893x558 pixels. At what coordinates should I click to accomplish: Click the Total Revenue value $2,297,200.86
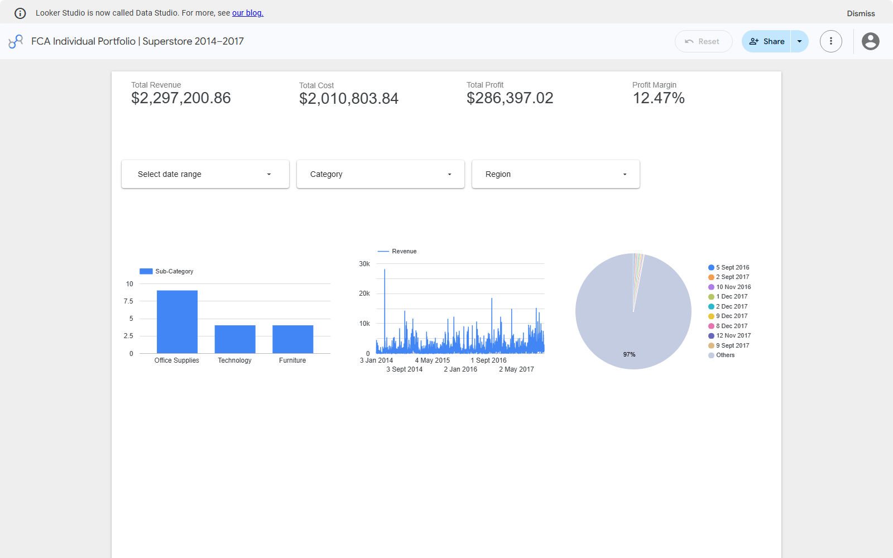181,98
